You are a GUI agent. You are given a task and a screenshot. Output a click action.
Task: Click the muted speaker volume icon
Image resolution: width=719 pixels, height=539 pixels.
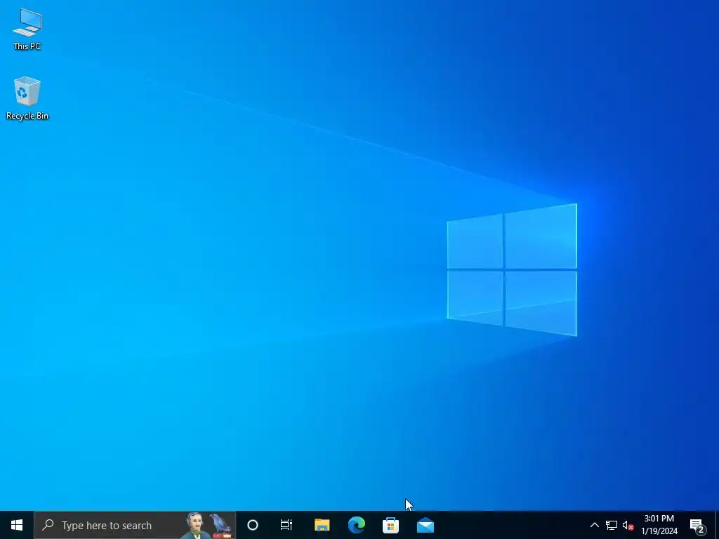tap(628, 525)
